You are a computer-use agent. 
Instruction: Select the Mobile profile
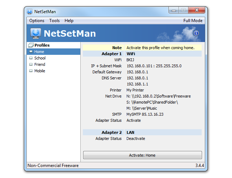pyautogui.click(x=54, y=71)
